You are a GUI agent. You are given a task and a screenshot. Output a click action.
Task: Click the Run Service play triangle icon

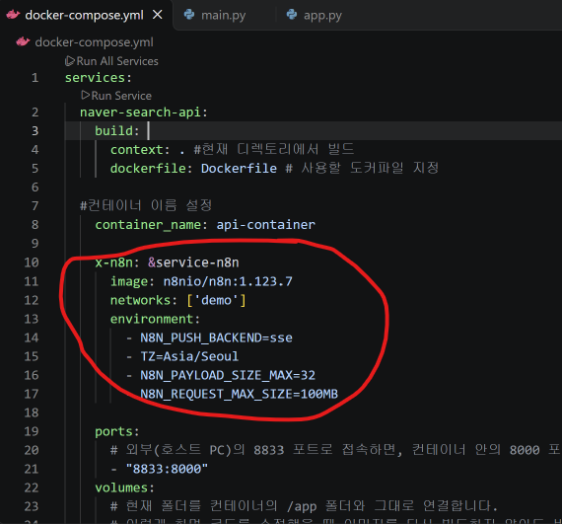pyautogui.click(x=86, y=95)
